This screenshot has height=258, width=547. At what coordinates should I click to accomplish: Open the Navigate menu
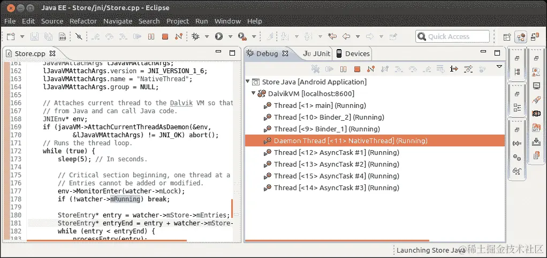tap(118, 21)
